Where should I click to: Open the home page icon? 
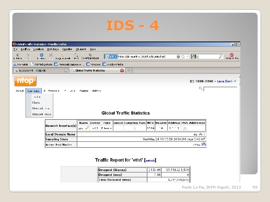click(63, 55)
